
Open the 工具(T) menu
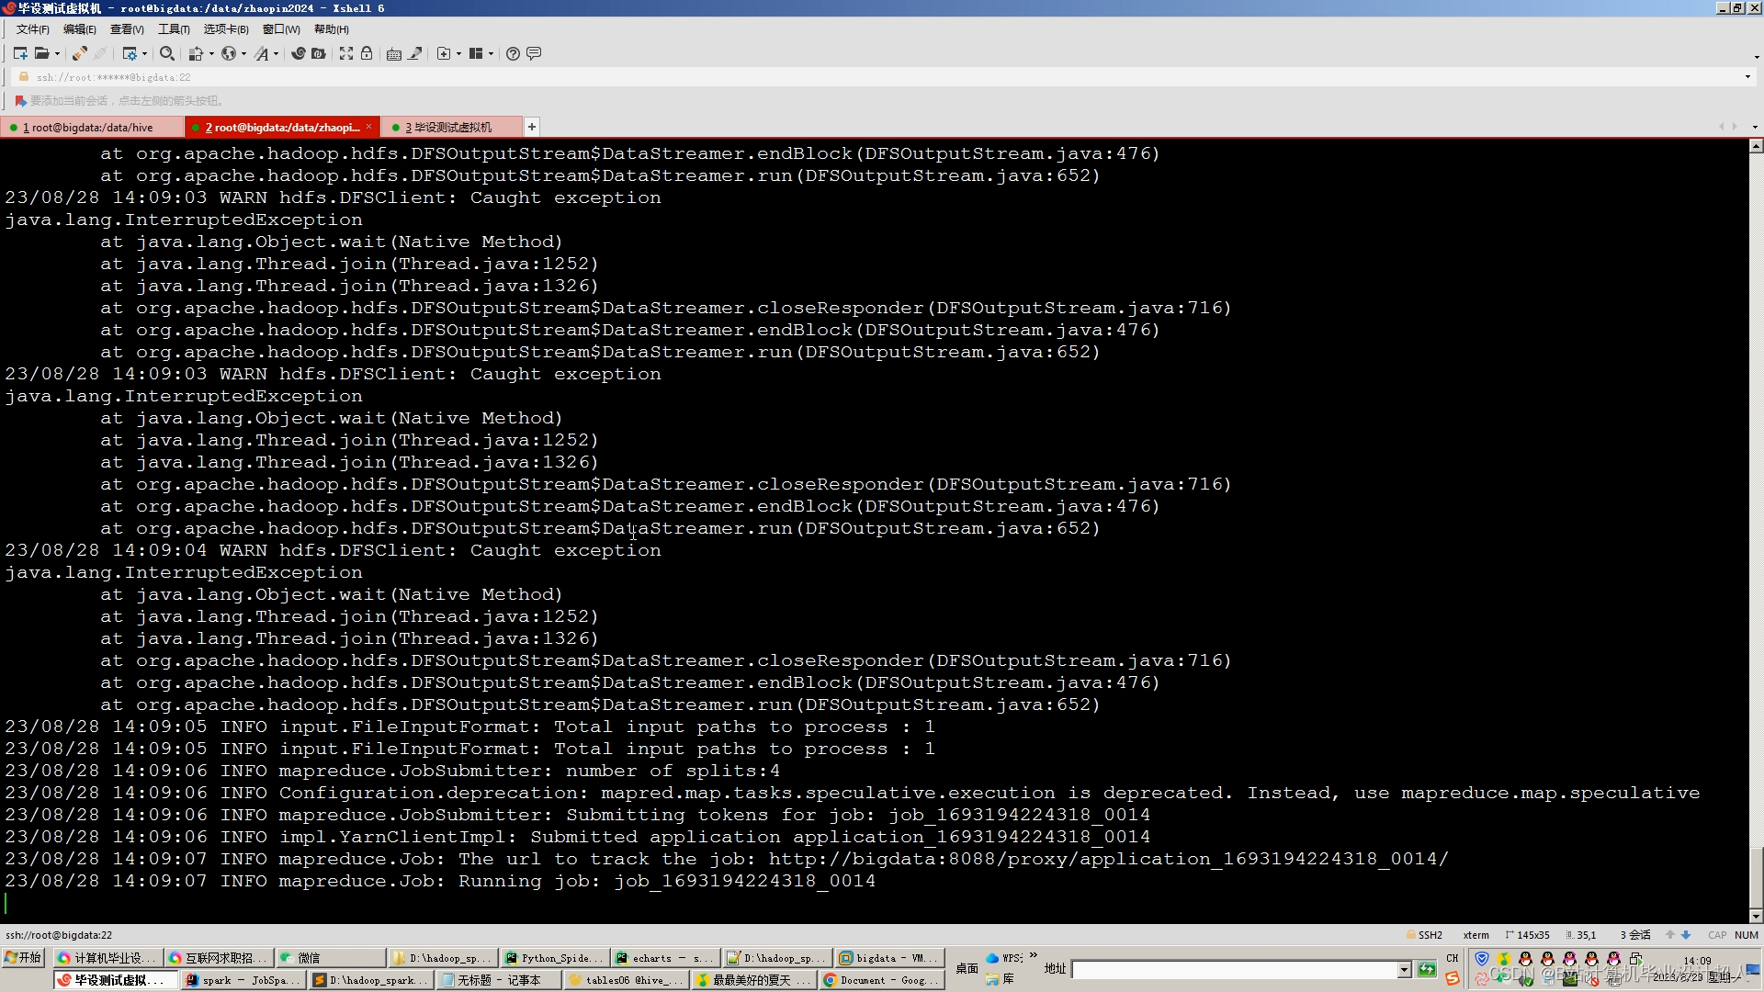174,29
